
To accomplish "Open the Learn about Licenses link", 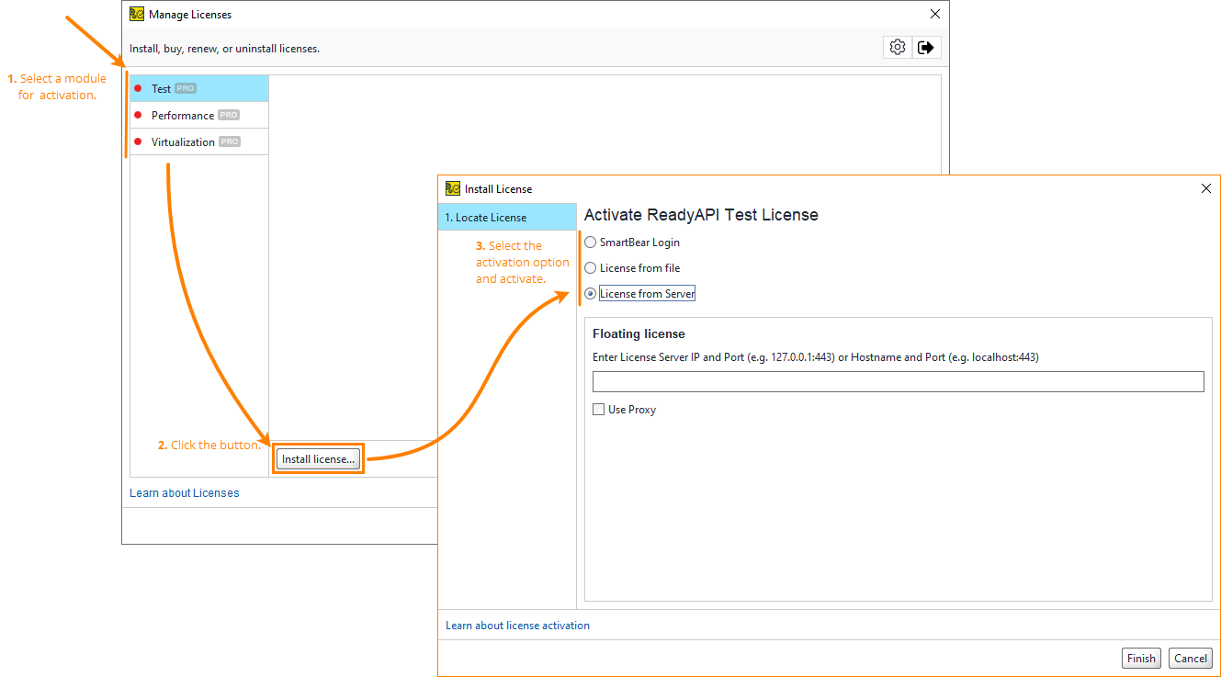I will pyautogui.click(x=185, y=493).
